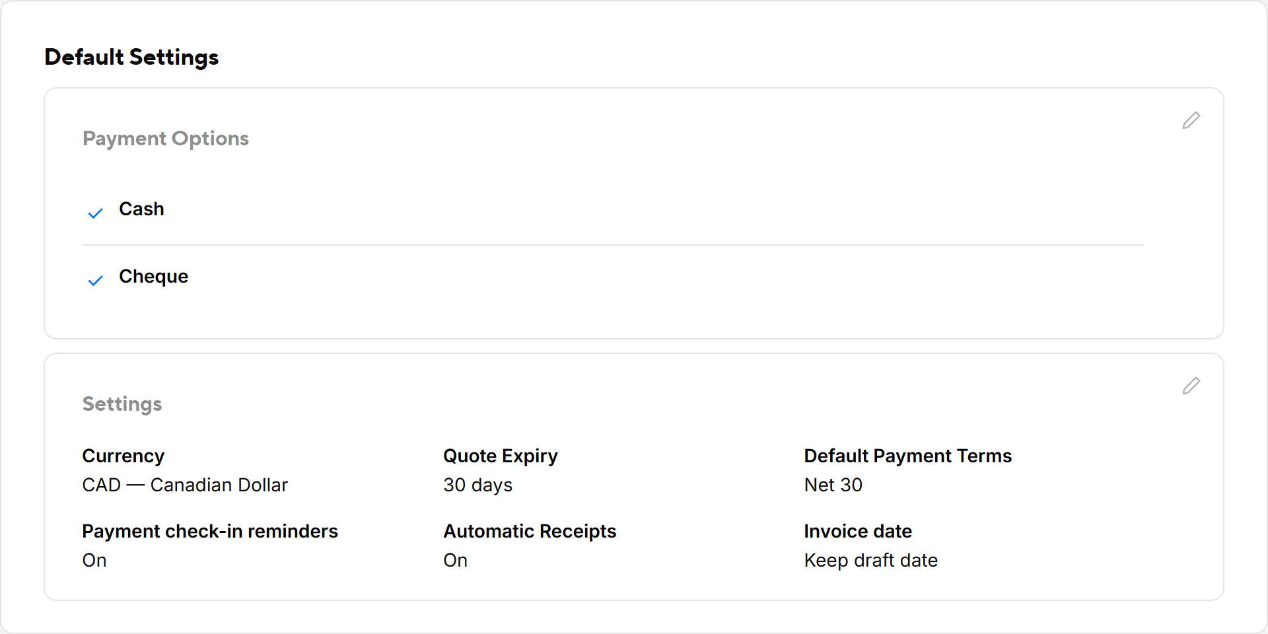Click the CAD — Canadian Dollar value
The image size is (1268, 634).
point(185,485)
